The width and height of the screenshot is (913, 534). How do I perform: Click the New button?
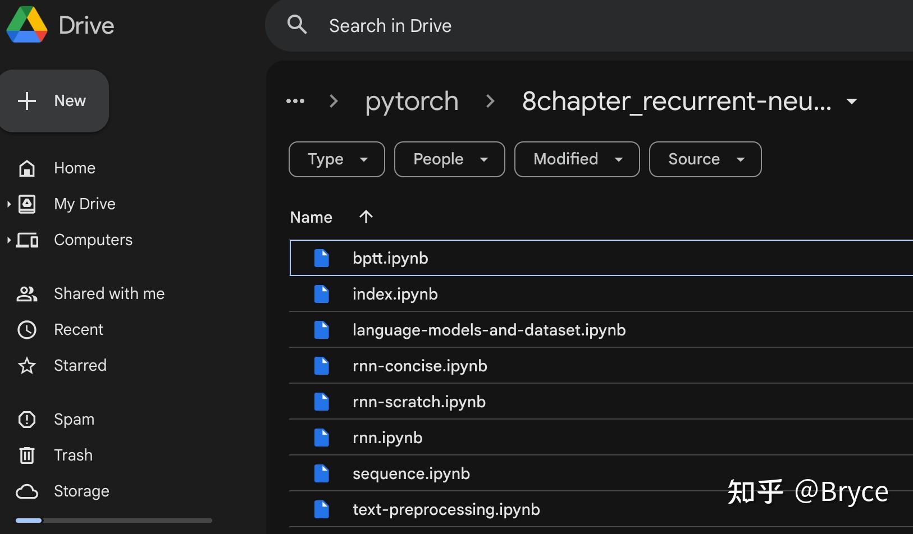click(54, 101)
